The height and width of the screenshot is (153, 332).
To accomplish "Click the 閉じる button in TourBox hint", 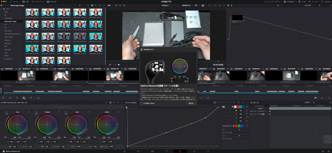I will 191,104.
